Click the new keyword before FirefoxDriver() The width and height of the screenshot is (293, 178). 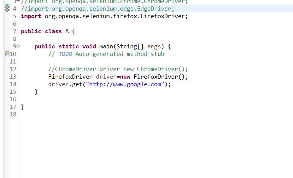point(125,77)
